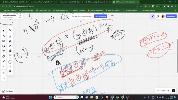Click the reactions party popper icon
The height and width of the screenshot is (100, 178).
(158, 16)
